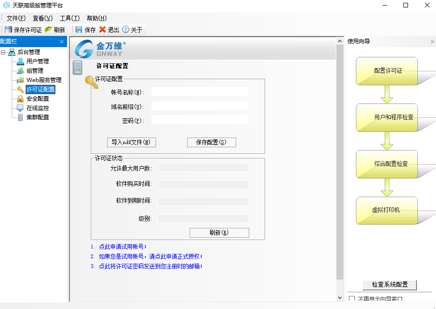Maximize the 天联高级版管理平台 window
This screenshot has height=309, width=436.
tap(406, 5)
